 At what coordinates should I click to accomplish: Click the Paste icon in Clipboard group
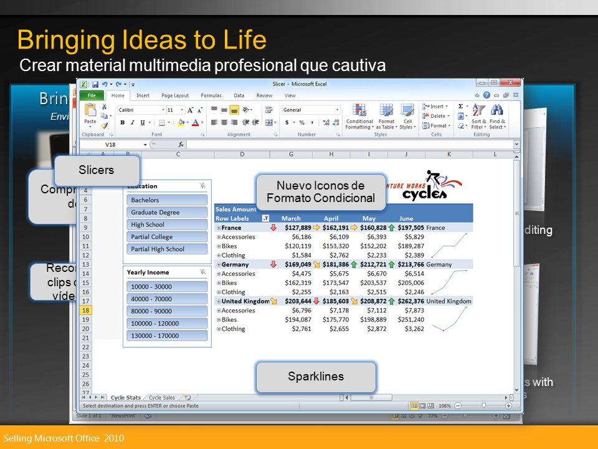(90, 110)
